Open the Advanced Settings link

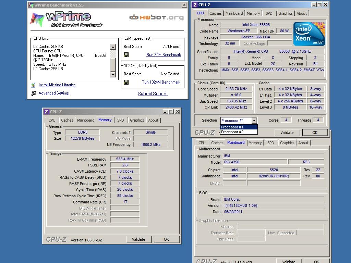click(54, 93)
